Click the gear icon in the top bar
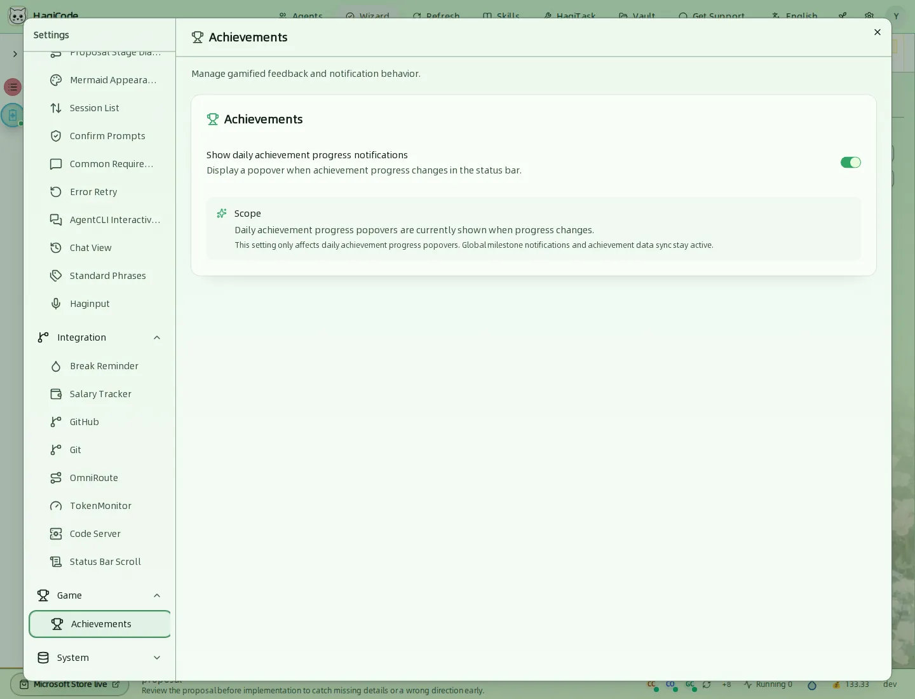This screenshot has width=915, height=699. 869,17
